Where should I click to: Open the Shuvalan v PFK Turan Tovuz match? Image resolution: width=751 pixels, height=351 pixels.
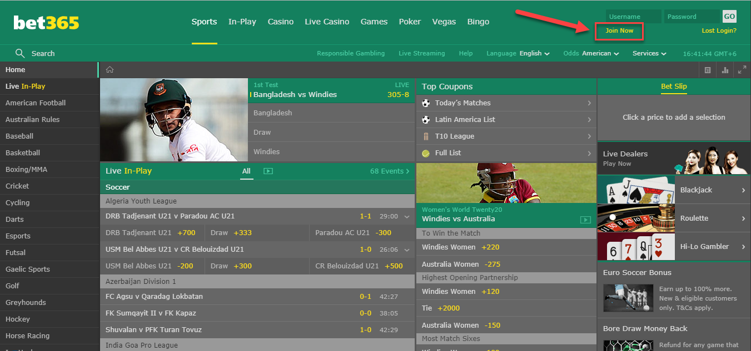pos(257,330)
